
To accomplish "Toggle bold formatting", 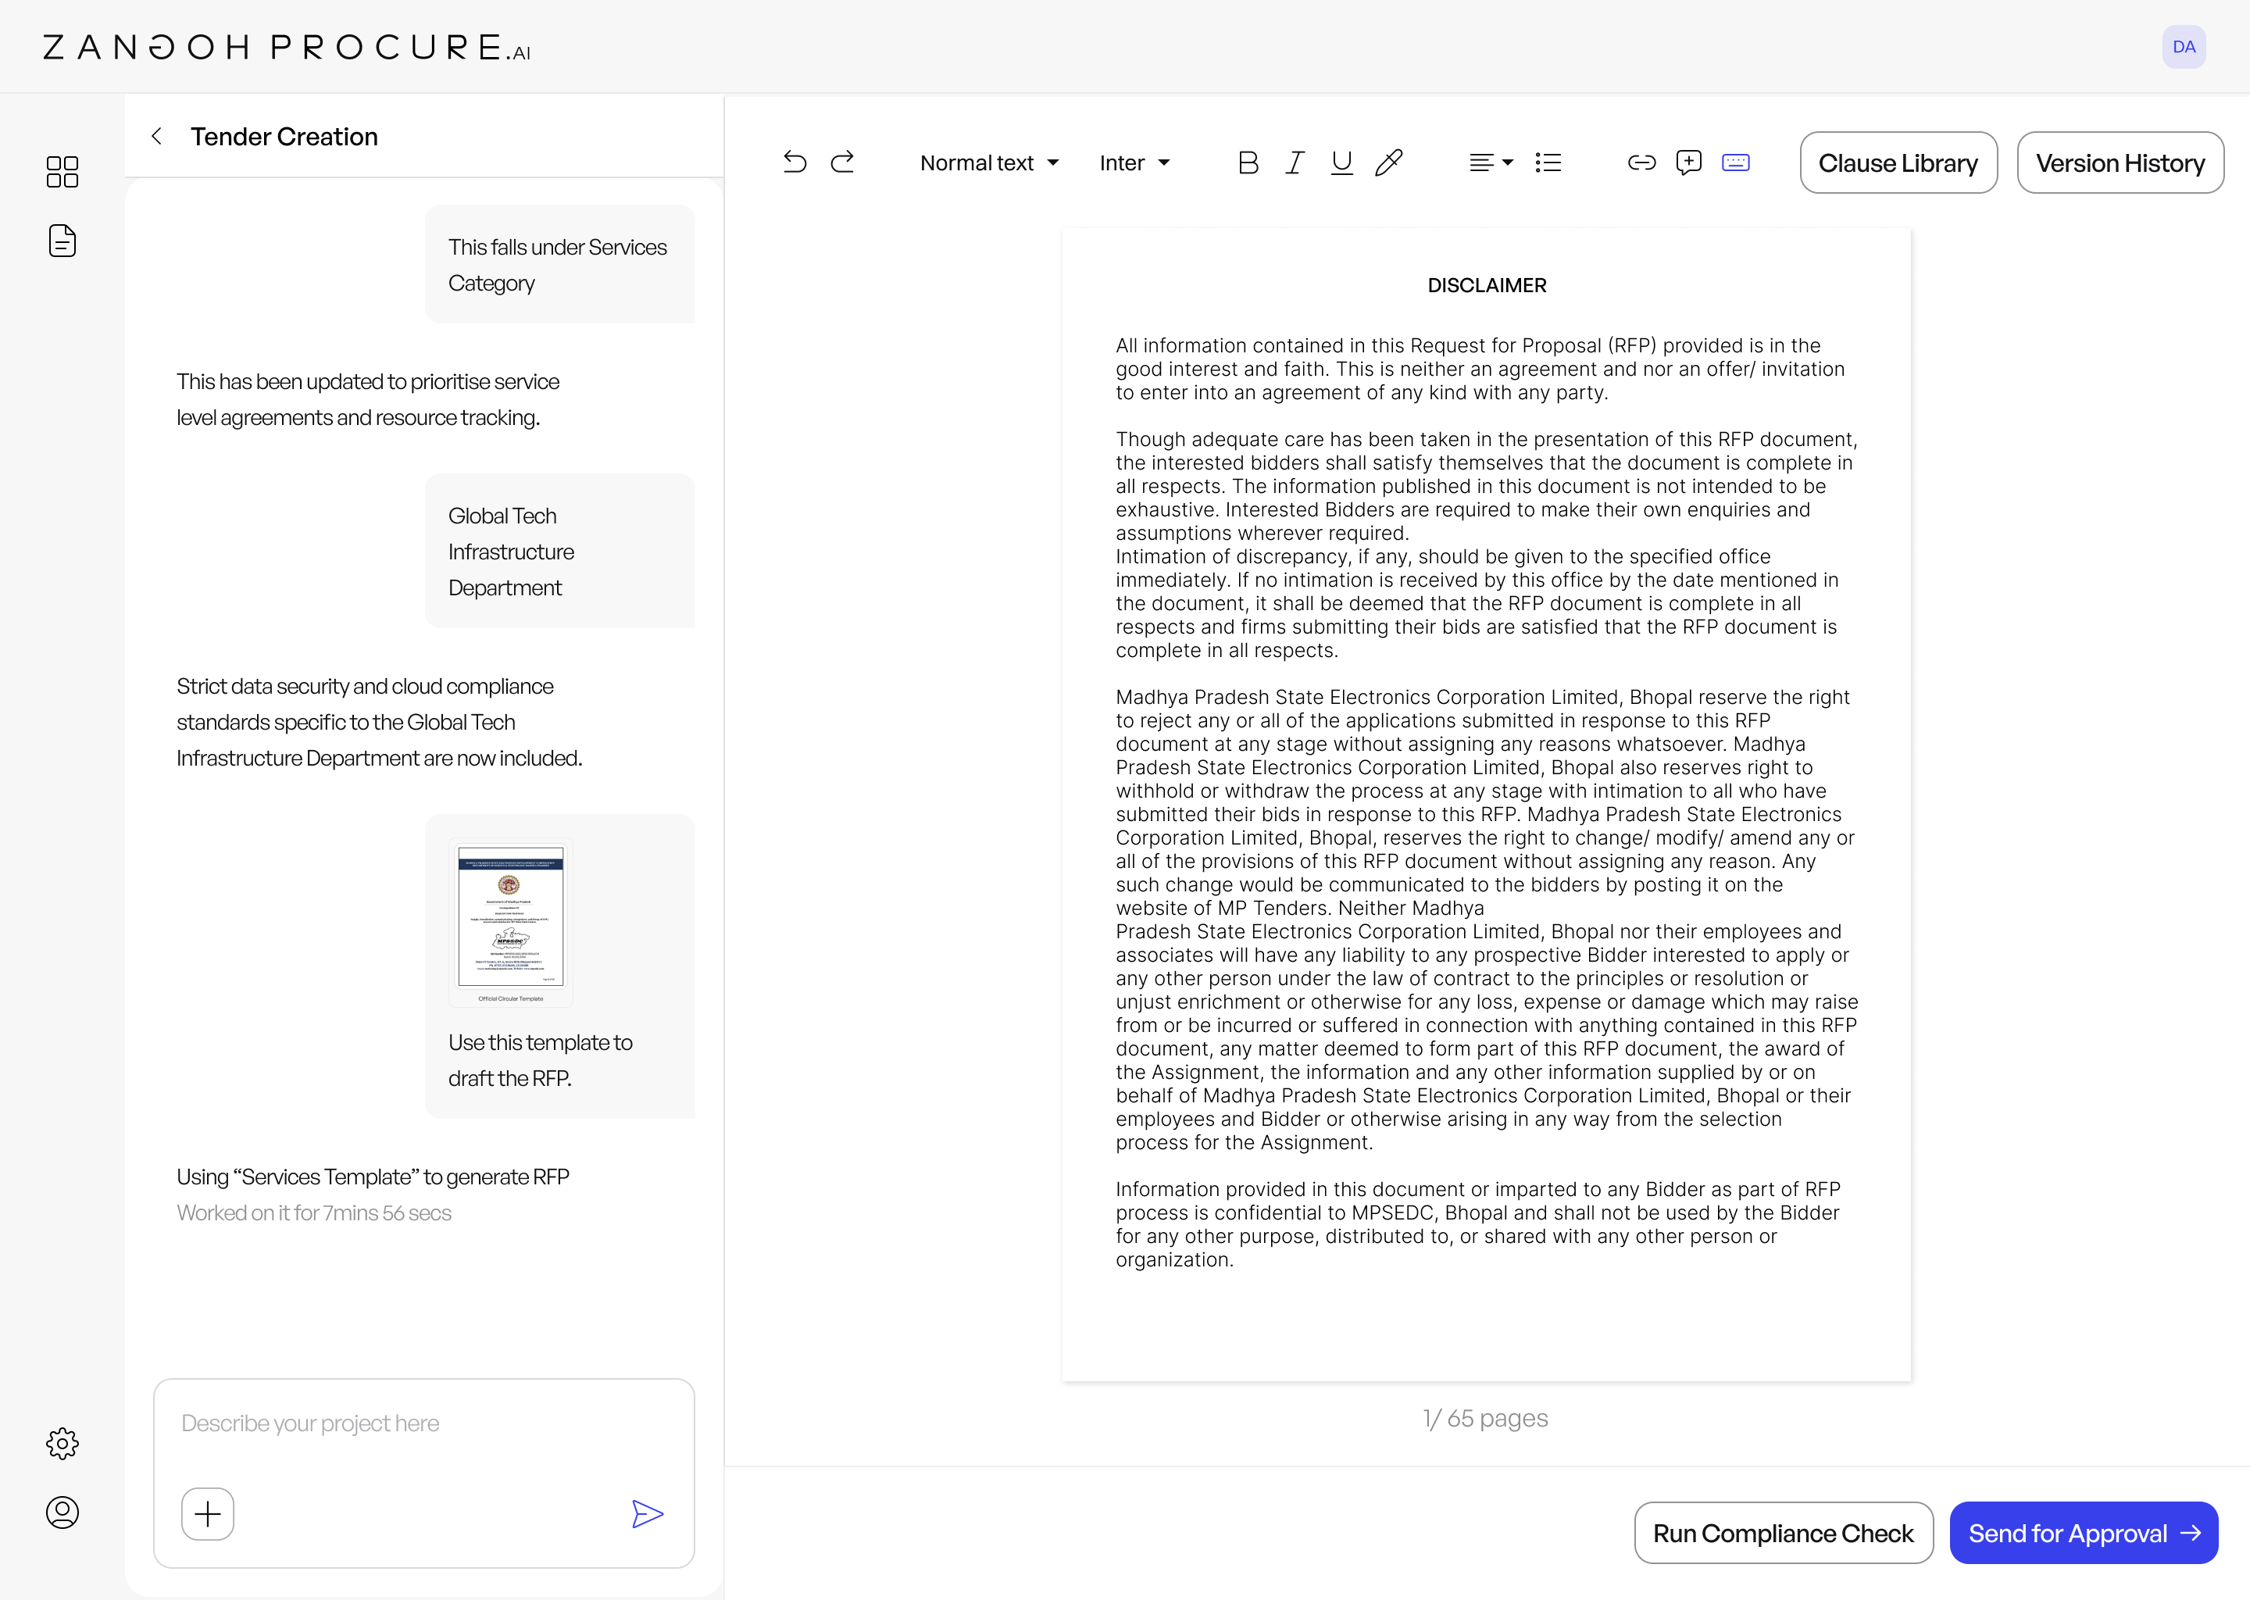I will pyautogui.click(x=1248, y=162).
